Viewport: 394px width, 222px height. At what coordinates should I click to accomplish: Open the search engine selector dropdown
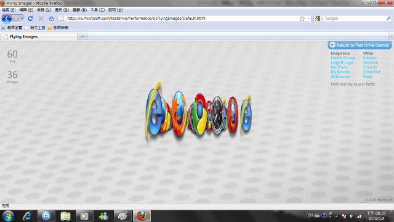(319, 18)
